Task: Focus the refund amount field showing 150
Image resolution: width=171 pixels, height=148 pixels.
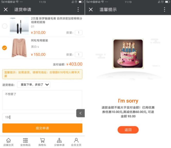Action: coord(42,117)
